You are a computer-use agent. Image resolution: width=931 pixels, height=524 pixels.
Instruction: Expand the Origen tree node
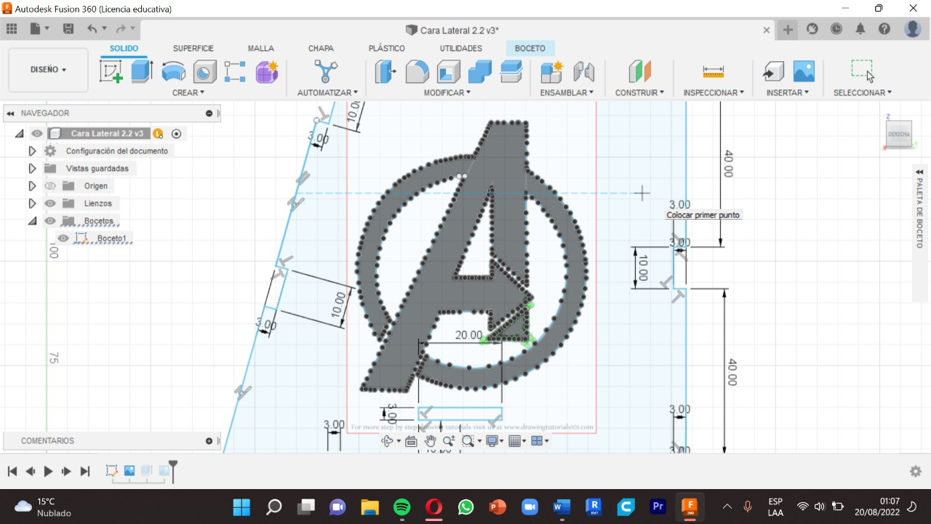32,186
